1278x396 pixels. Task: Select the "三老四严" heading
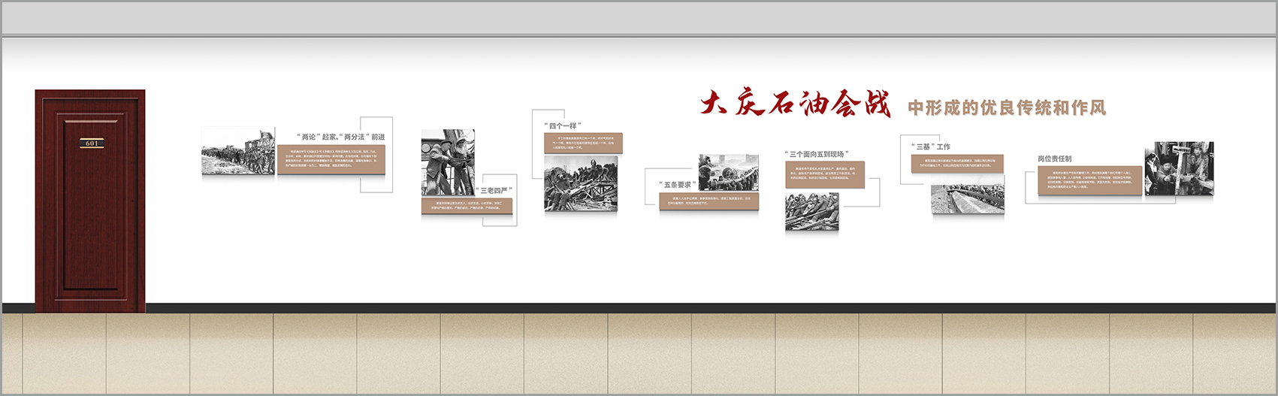[495, 191]
